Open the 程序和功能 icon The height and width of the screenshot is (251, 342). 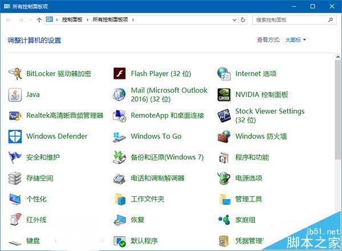(x=224, y=157)
